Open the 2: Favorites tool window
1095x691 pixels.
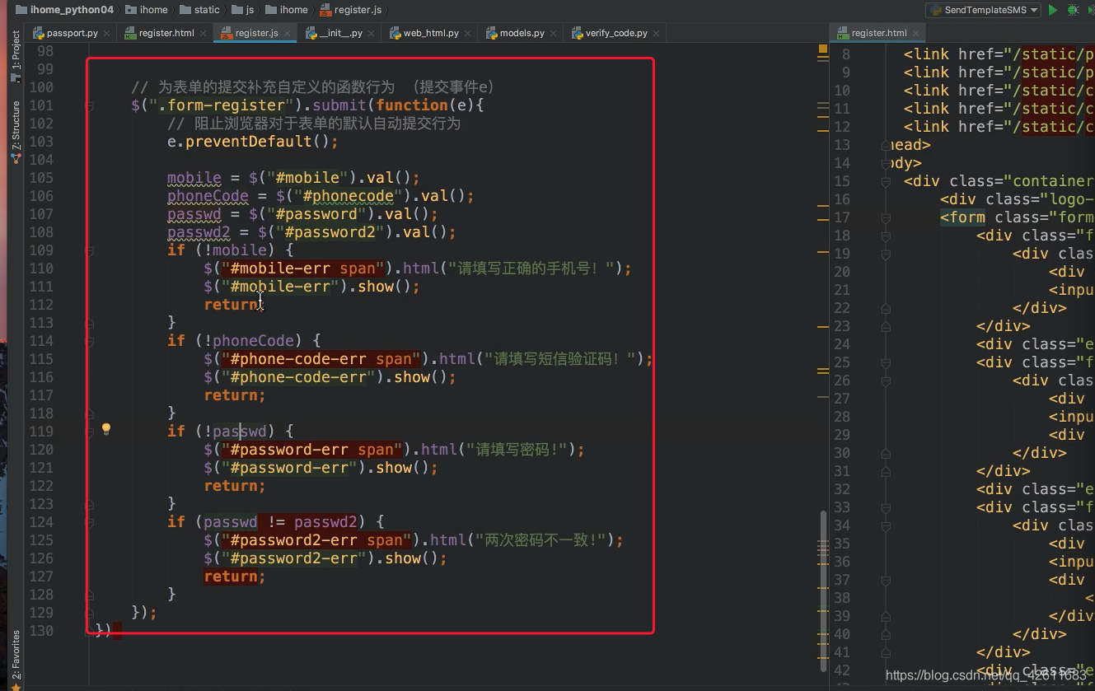(16, 659)
